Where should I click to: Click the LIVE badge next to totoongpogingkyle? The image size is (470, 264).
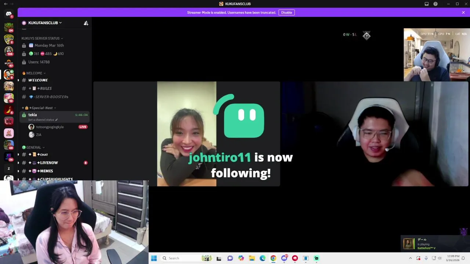pos(83,127)
